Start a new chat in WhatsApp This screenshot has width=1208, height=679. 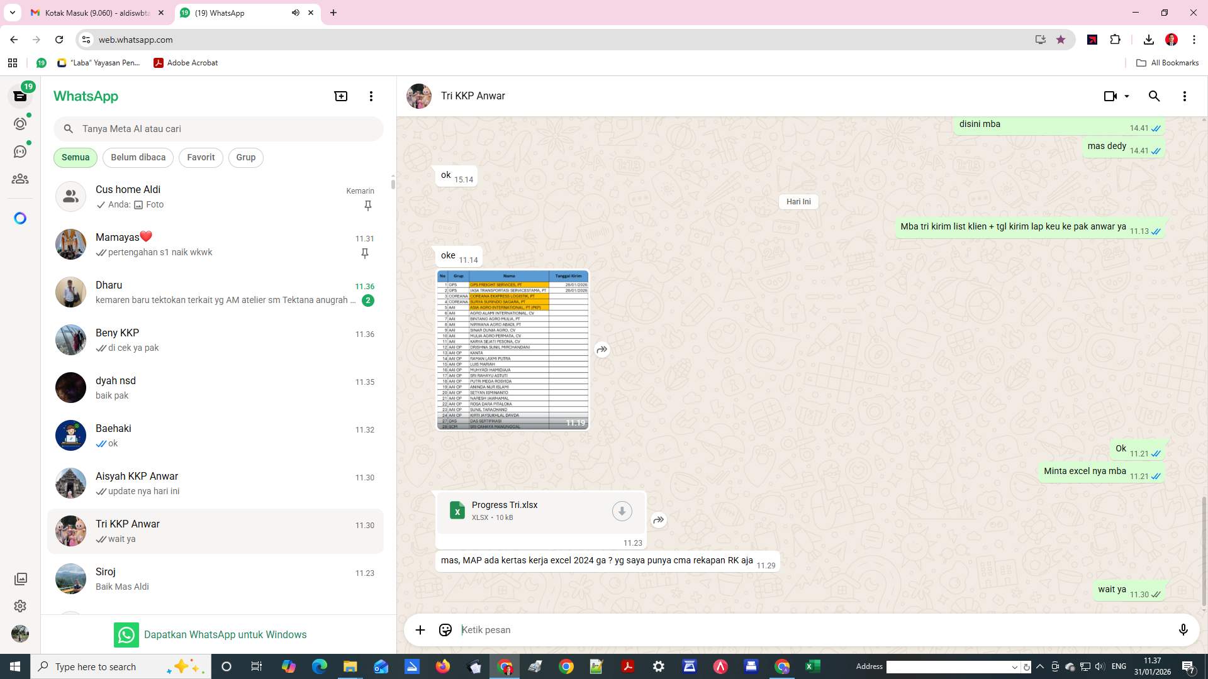pos(340,96)
